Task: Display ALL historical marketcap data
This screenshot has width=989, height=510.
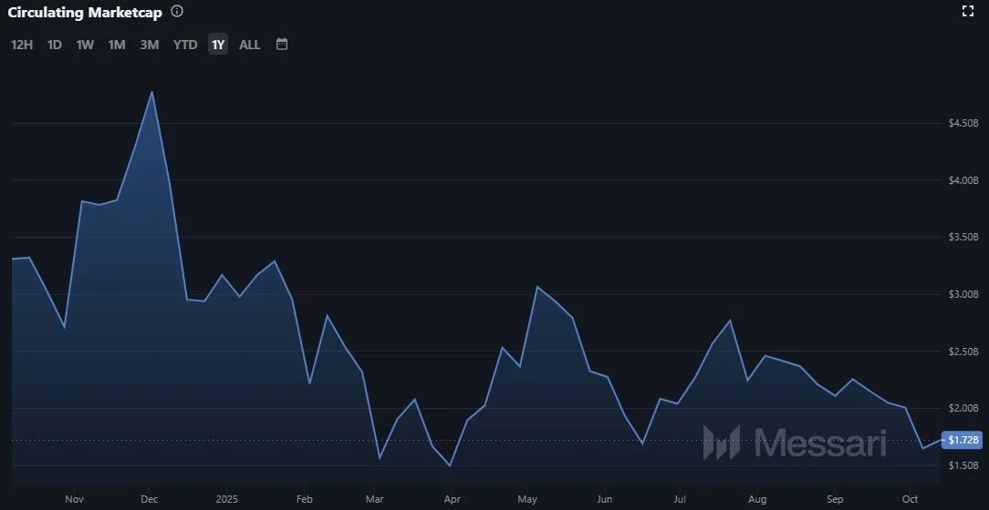Action: (249, 45)
